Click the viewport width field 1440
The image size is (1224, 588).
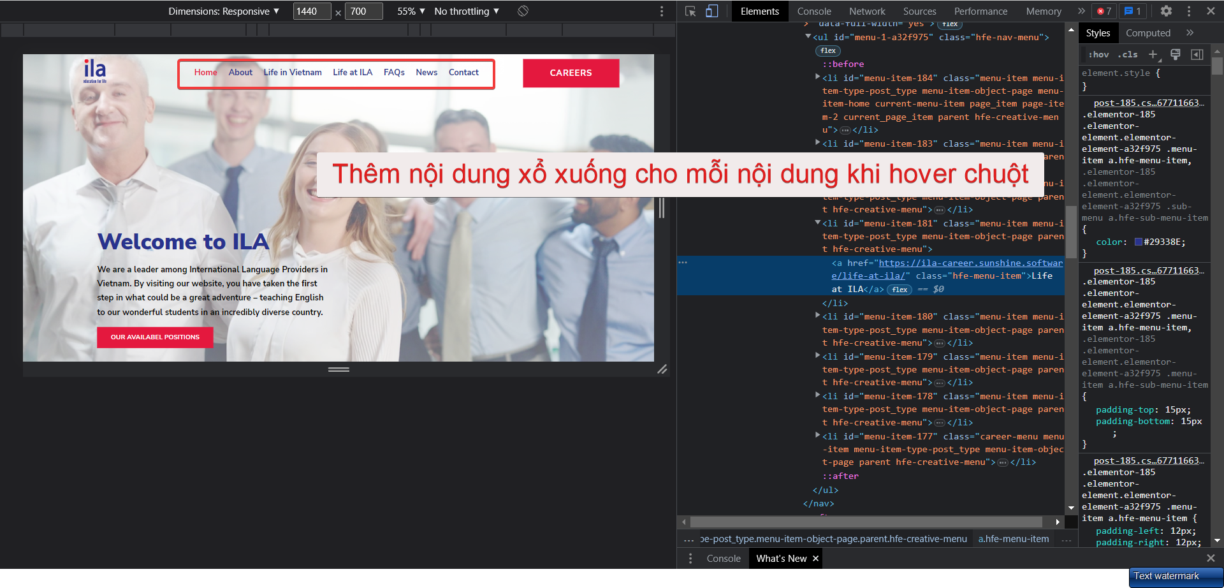tap(312, 11)
